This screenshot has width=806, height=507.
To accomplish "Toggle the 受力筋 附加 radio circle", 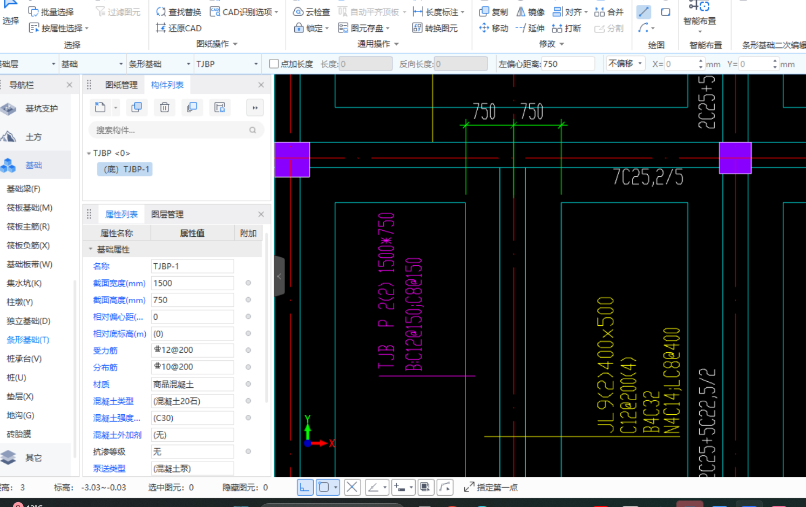I will 248,351.
